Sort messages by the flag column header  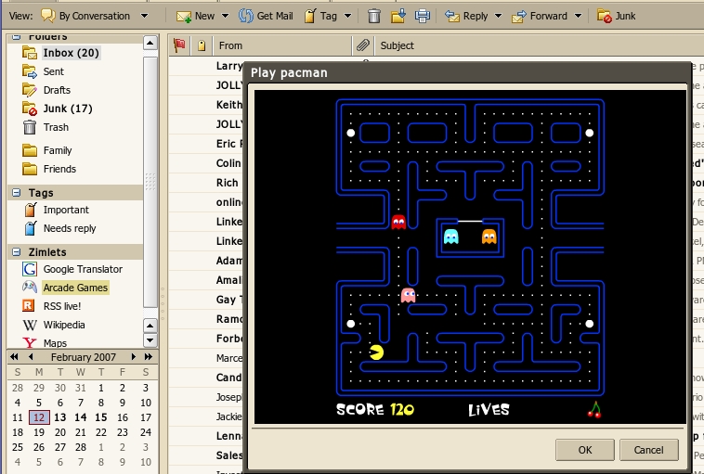179,45
